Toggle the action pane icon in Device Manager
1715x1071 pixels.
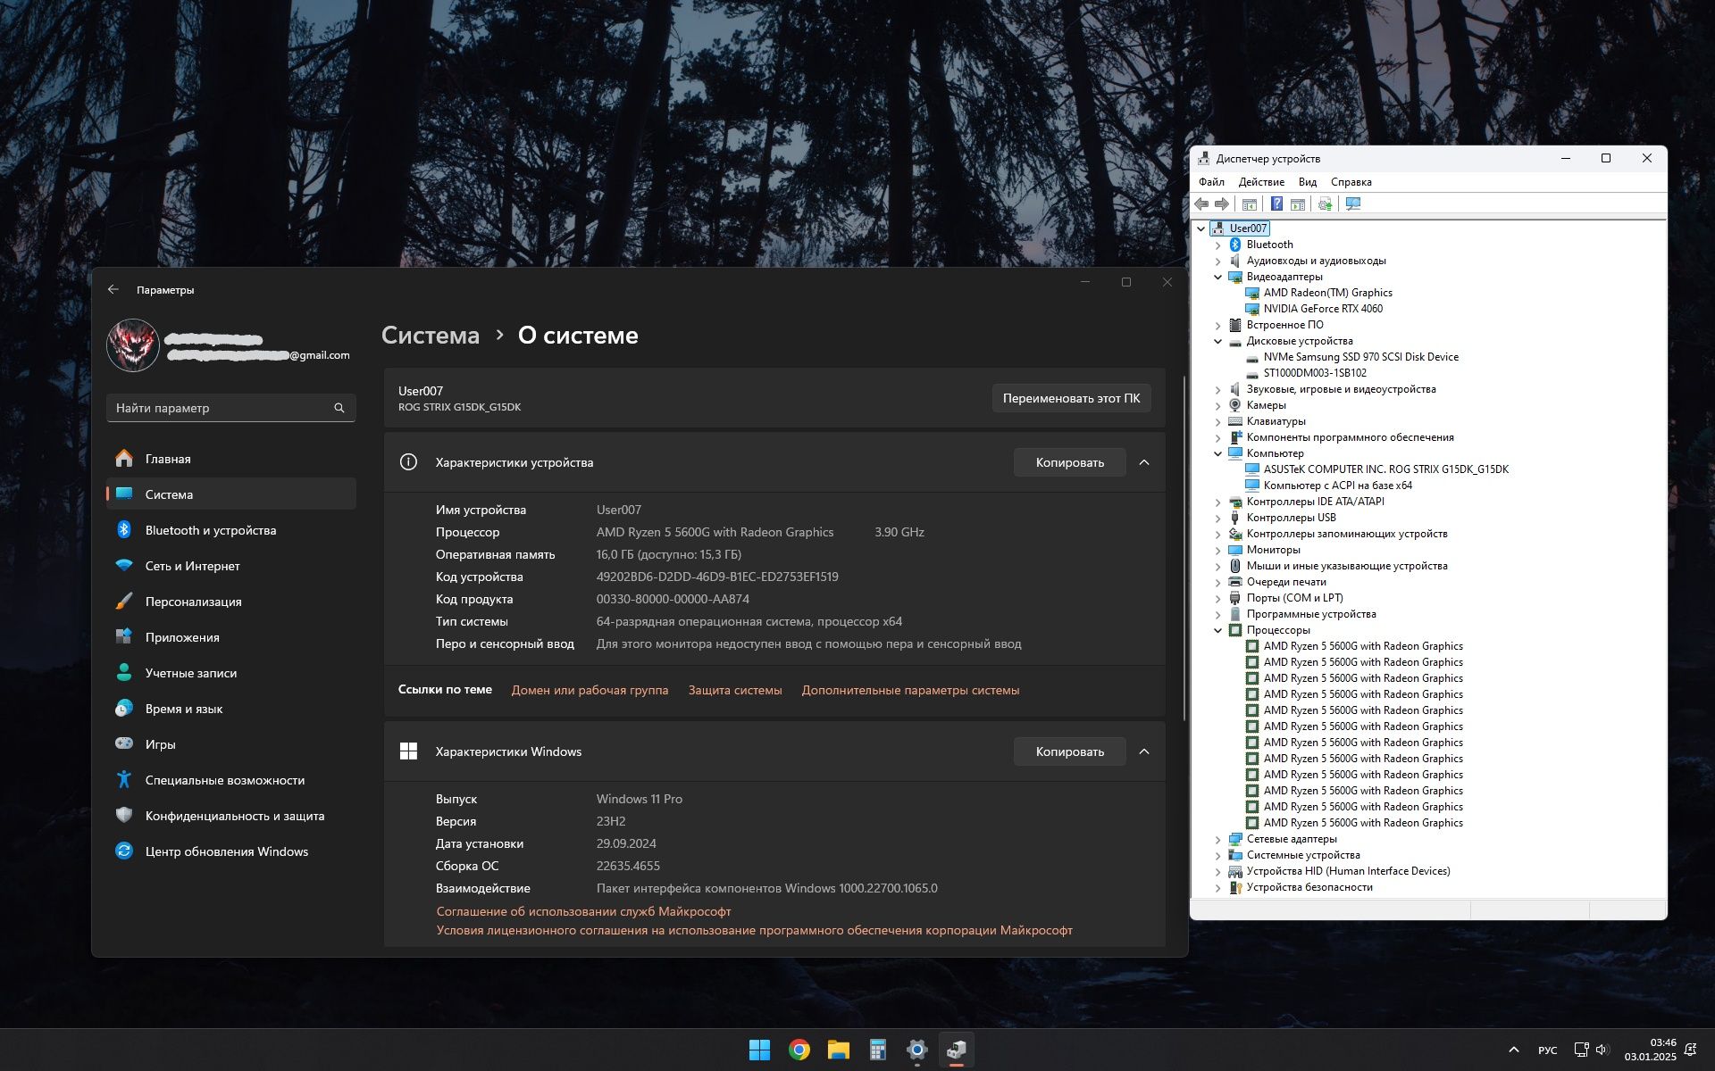coord(1297,204)
